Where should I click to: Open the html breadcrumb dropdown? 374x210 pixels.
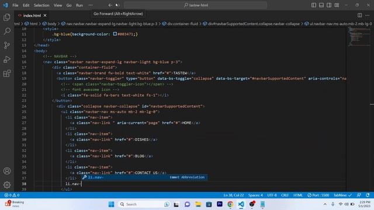31,23
